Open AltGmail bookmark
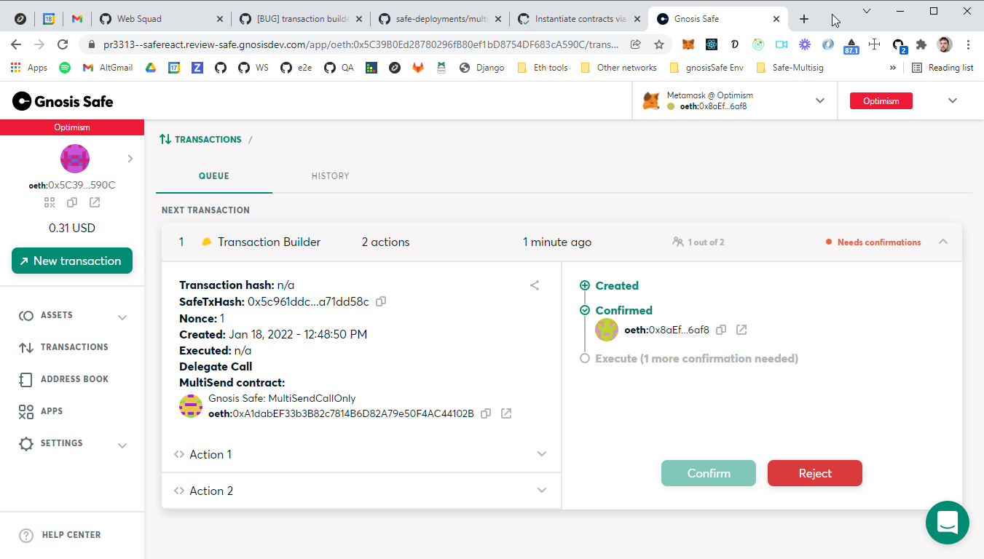Screen dimensions: 984x559 108,68
